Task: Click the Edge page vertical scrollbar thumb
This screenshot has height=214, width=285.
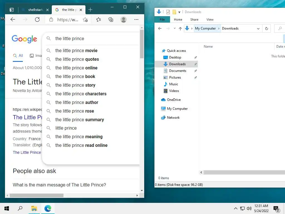Action: (142, 44)
